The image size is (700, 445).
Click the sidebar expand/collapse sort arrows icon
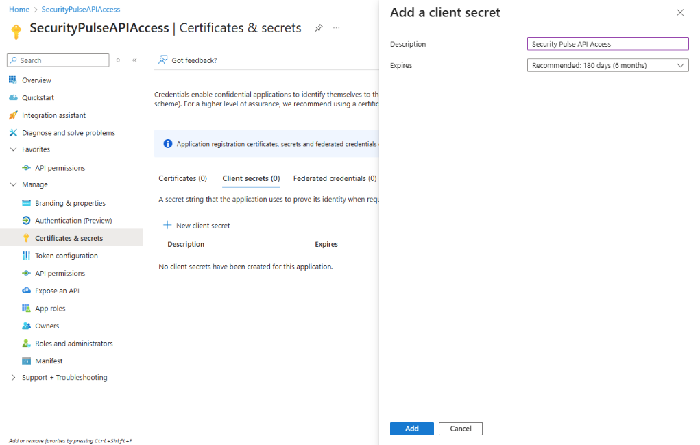(x=118, y=60)
